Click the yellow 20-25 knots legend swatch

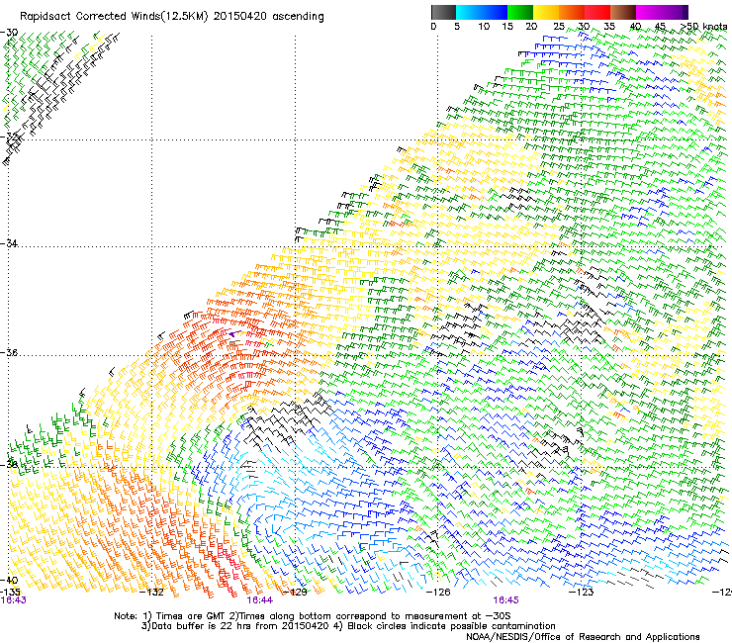click(x=546, y=12)
